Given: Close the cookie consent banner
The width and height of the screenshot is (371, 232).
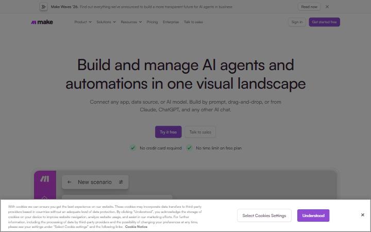Looking at the screenshot, I should pyautogui.click(x=362, y=214).
